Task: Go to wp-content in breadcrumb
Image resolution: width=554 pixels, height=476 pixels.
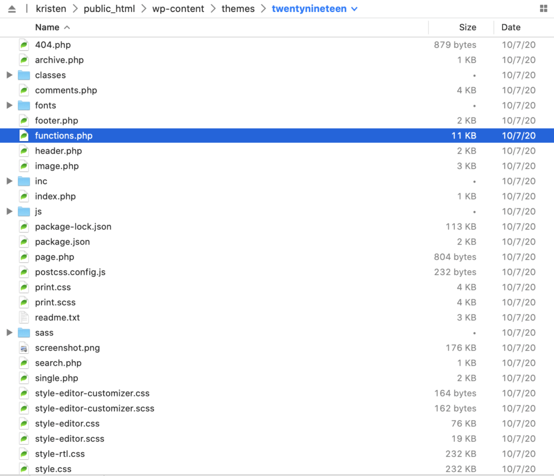Action: (178, 9)
